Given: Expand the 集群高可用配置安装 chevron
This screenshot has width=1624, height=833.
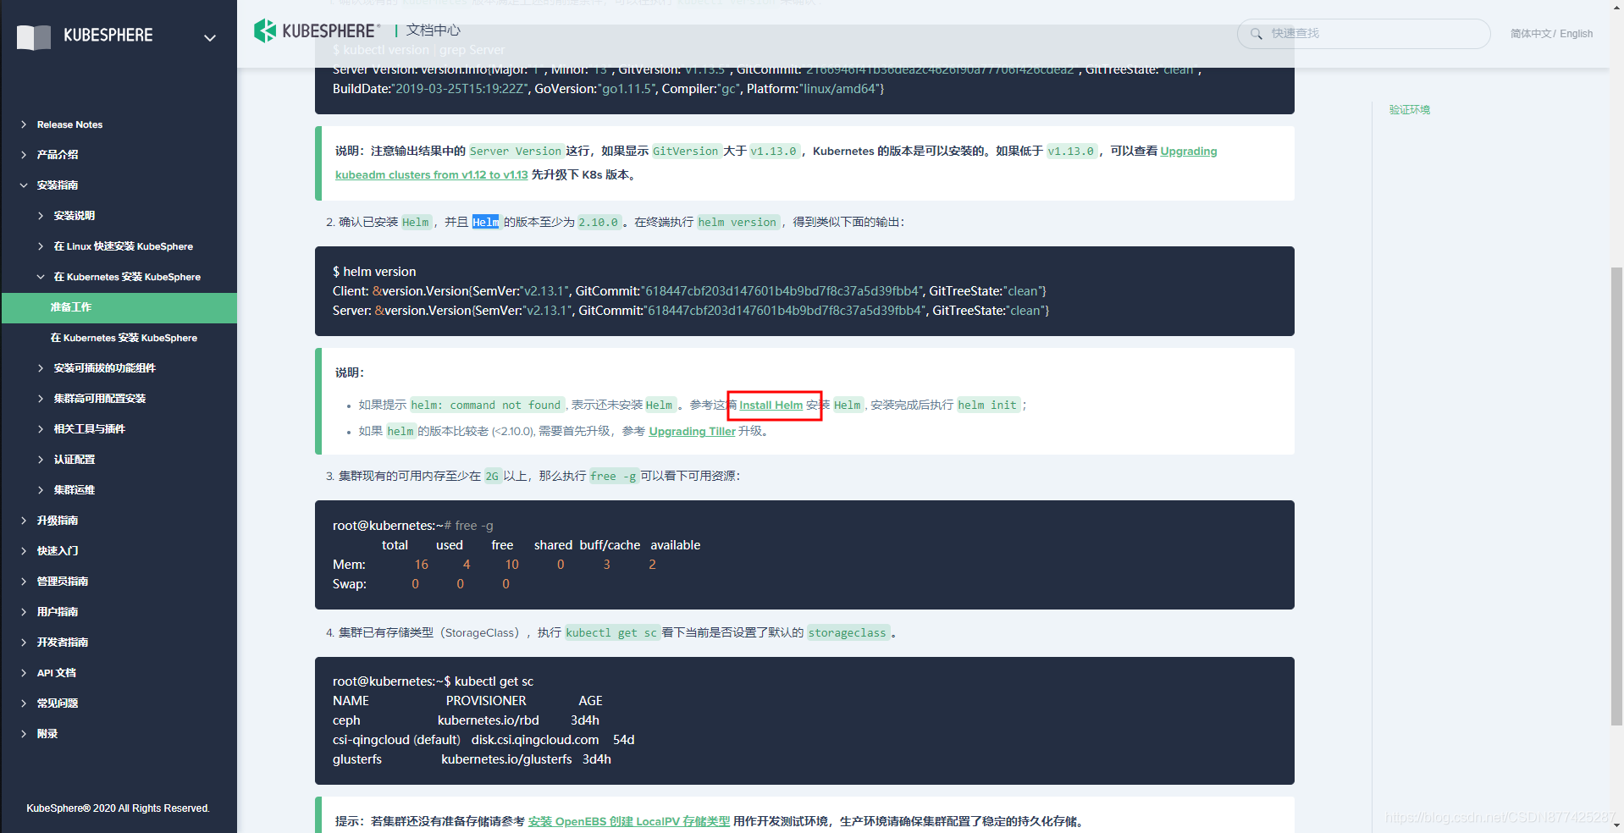Looking at the screenshot, I should click(x=41, y=399).
